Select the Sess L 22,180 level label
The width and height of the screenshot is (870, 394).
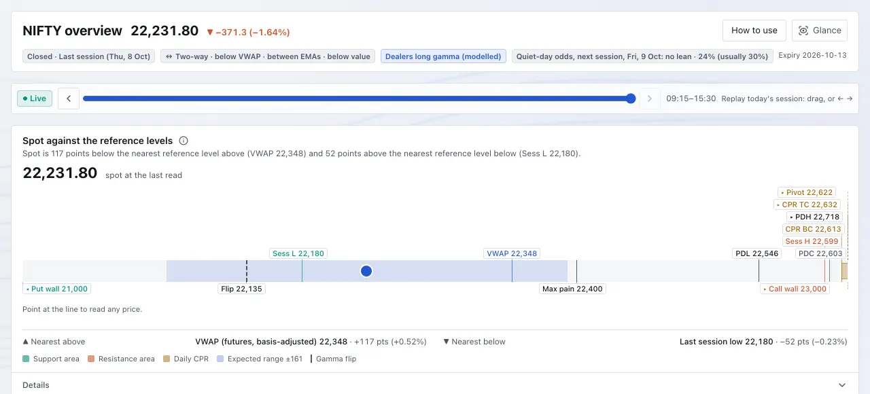coord(298,253)
